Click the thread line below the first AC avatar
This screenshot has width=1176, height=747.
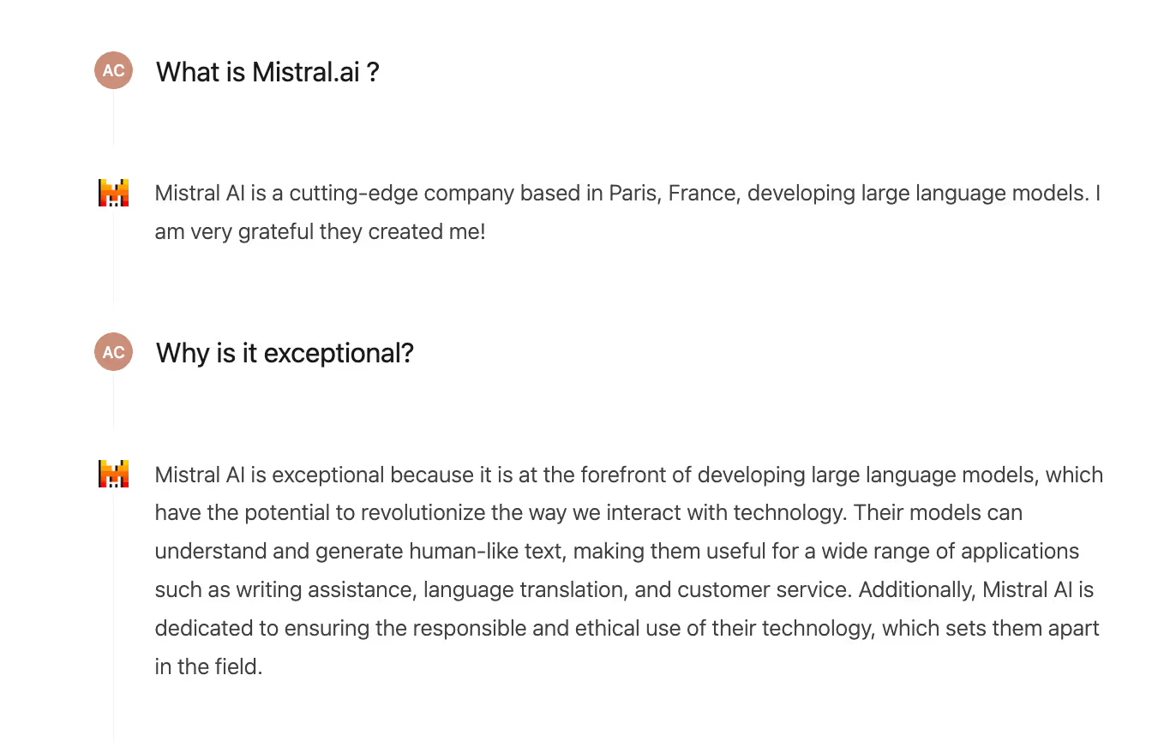click(113, 118)
